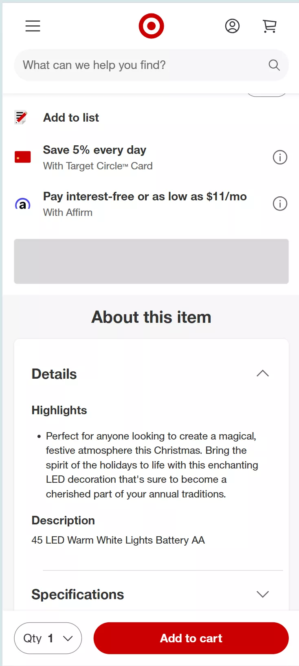This screenshot has width=299, height=666.
Task: Click the Add to list pencil icon
Action: (21, 118)
